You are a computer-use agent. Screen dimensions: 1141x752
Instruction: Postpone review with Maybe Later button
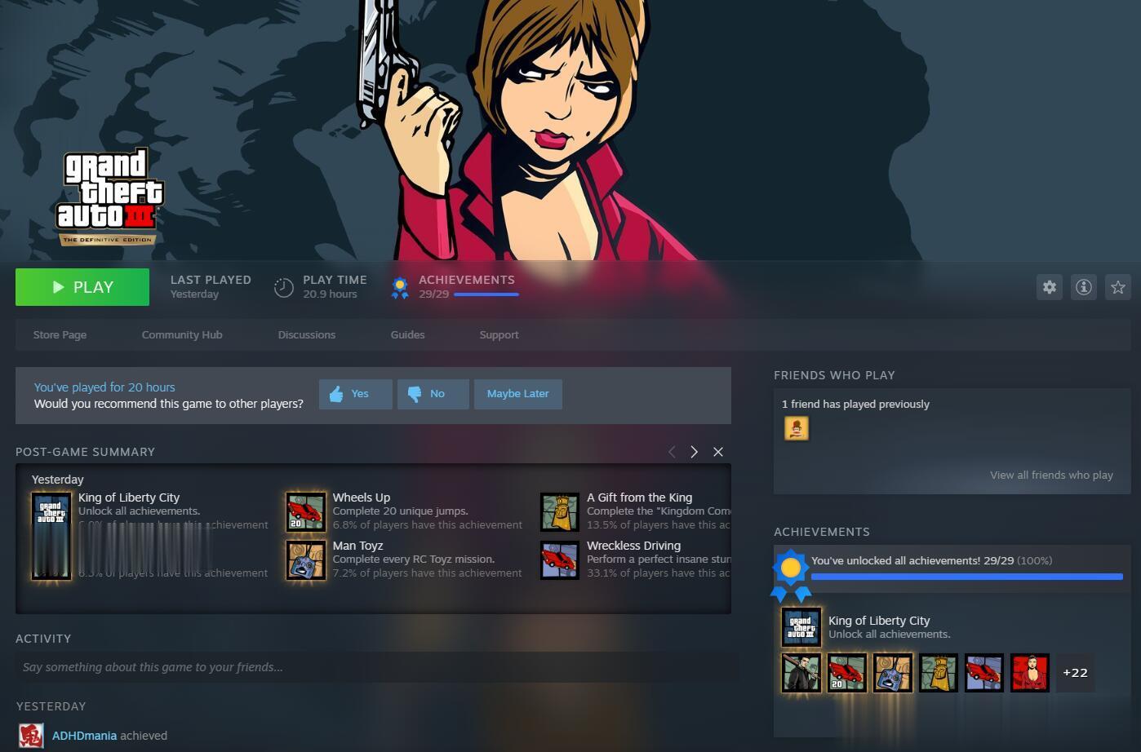click(x=518, y=394)
